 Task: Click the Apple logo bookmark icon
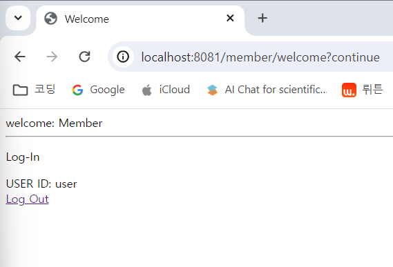pos(147,90)
